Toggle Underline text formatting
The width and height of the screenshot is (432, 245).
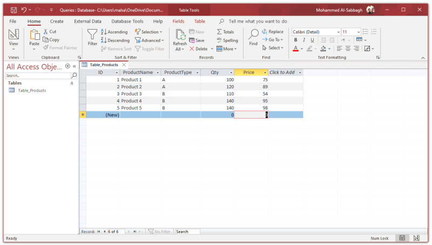(312, 40)
